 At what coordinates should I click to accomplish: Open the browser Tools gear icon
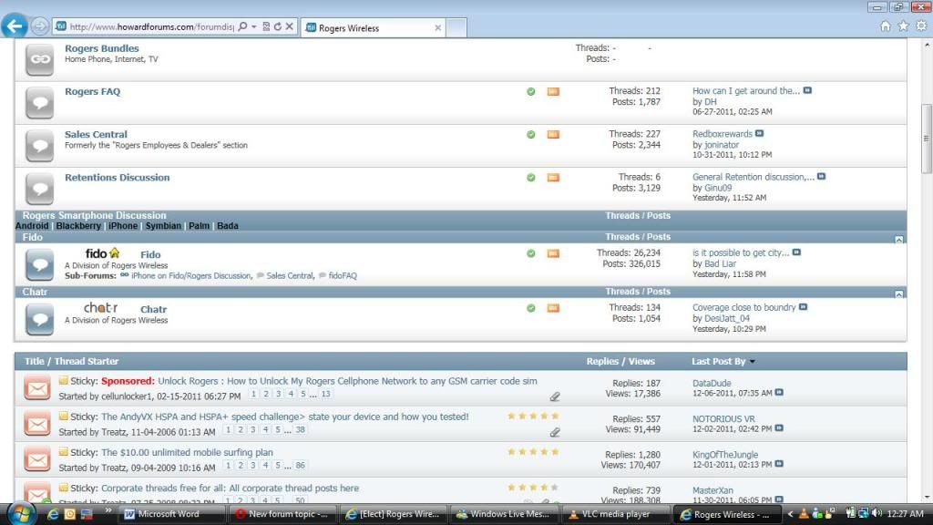coord(921,26)
